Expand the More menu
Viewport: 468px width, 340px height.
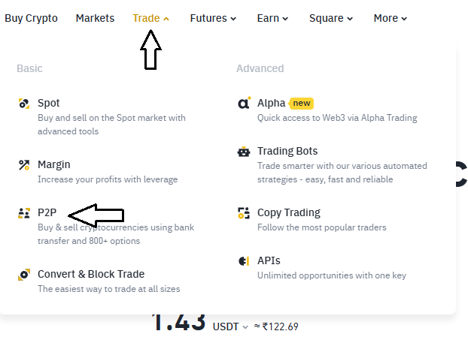pyautogui.click(x=390, y=18)
